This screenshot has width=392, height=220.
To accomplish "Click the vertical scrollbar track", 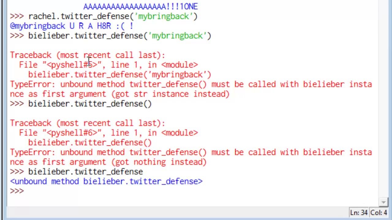I will coord(383,101).
